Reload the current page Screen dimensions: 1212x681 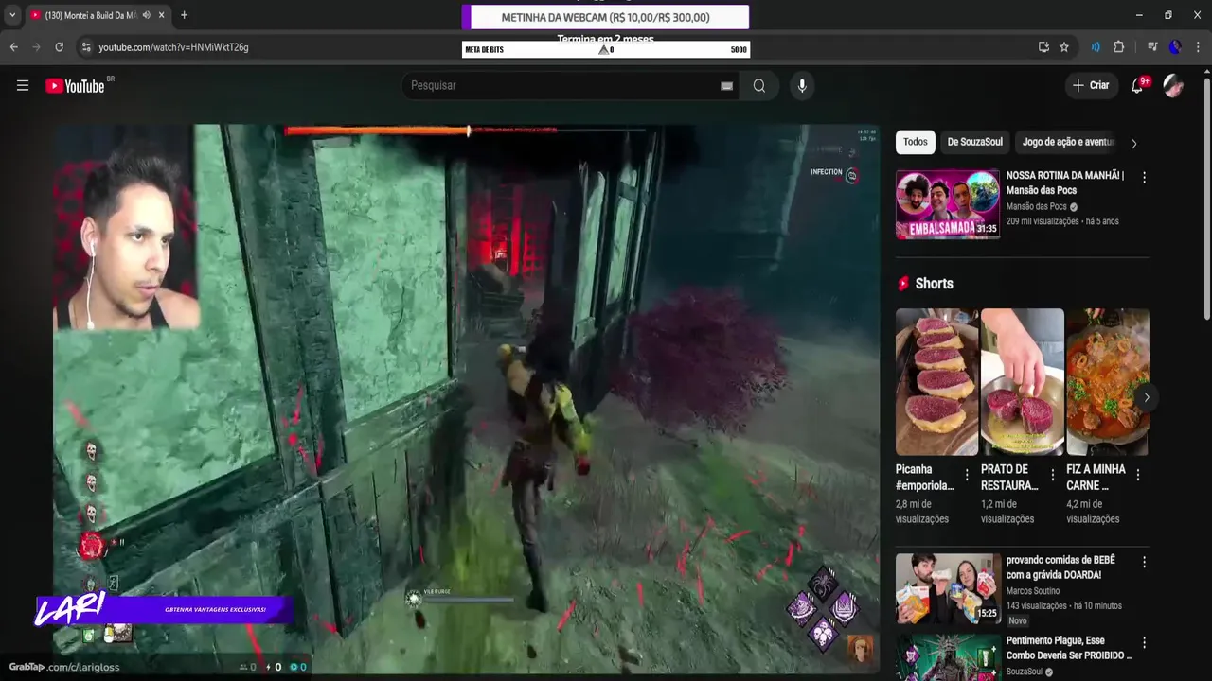59,47
